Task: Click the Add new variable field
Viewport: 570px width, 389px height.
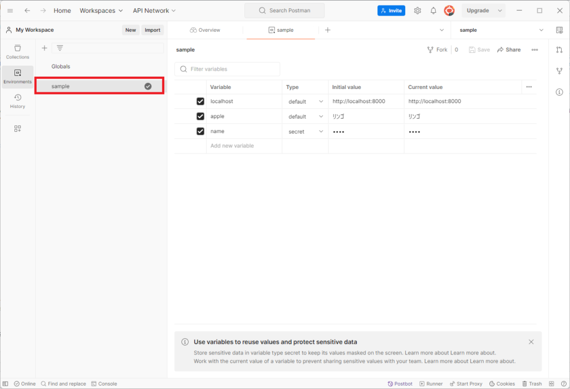Action: tap(244, 146)
